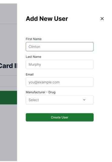Close the Add New User panel
112x162 pixels.
click(x=102, y=19)
